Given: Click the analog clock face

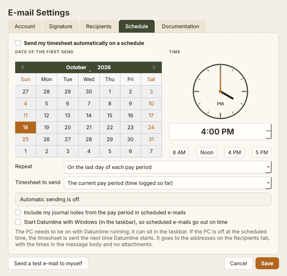Looking at the screenshot, I should tap(220, 91).
